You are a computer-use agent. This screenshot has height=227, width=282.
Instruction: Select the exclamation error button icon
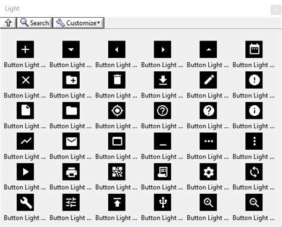(254, 80)
